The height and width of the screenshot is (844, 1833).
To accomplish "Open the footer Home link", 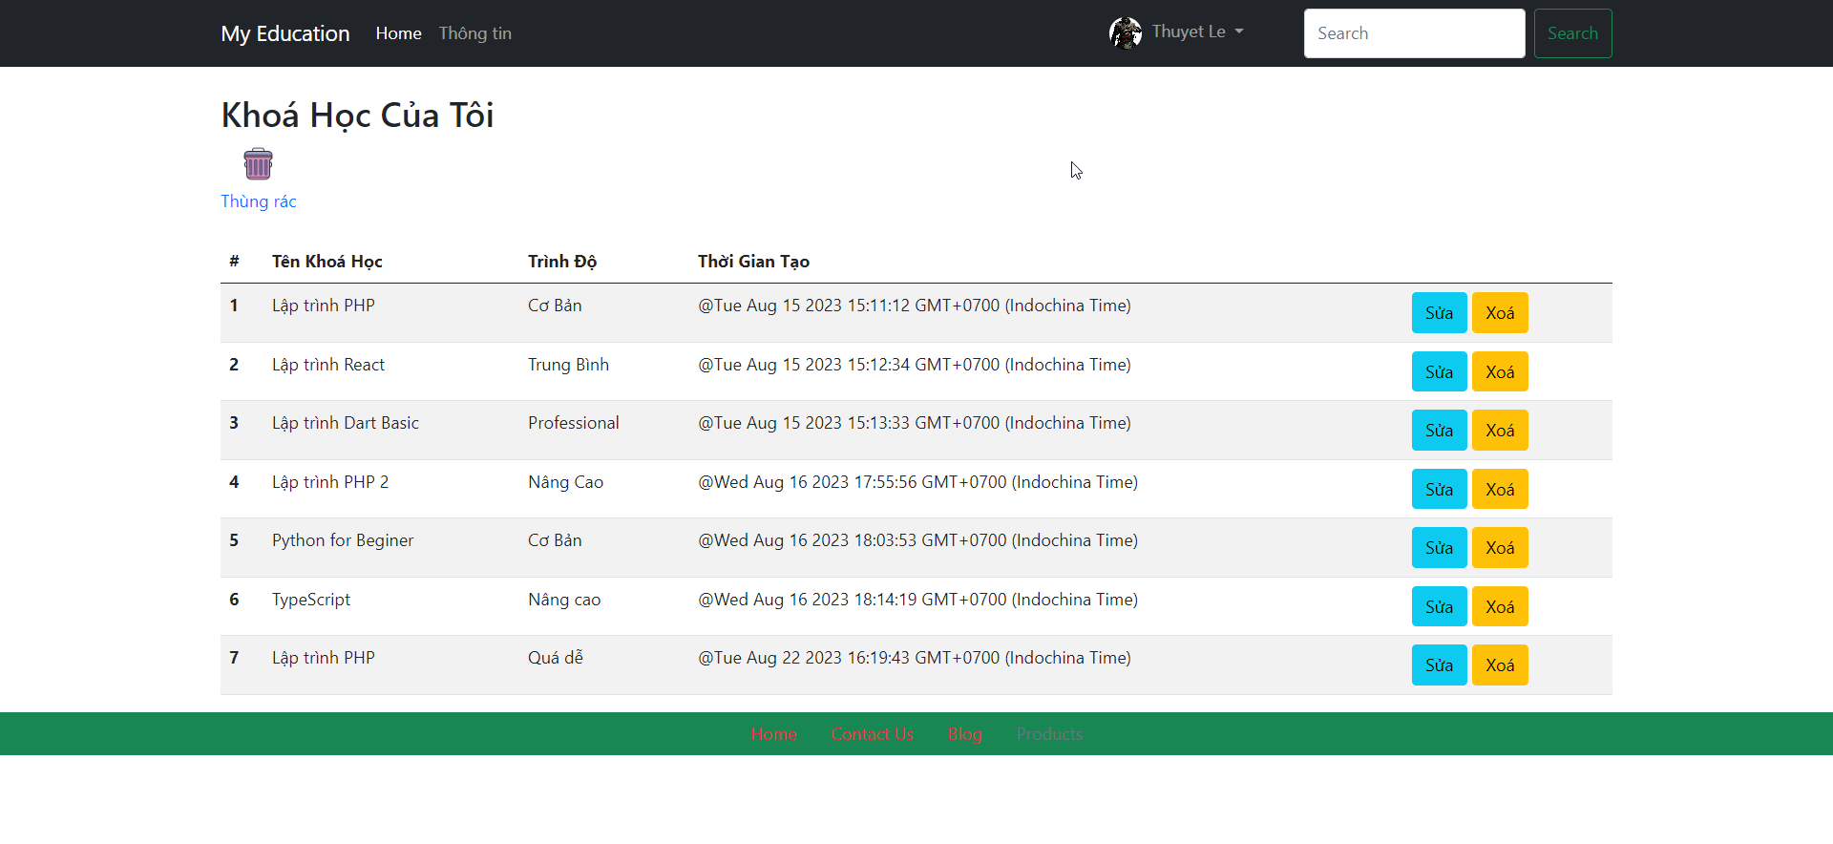I will [x=773, y=734].
